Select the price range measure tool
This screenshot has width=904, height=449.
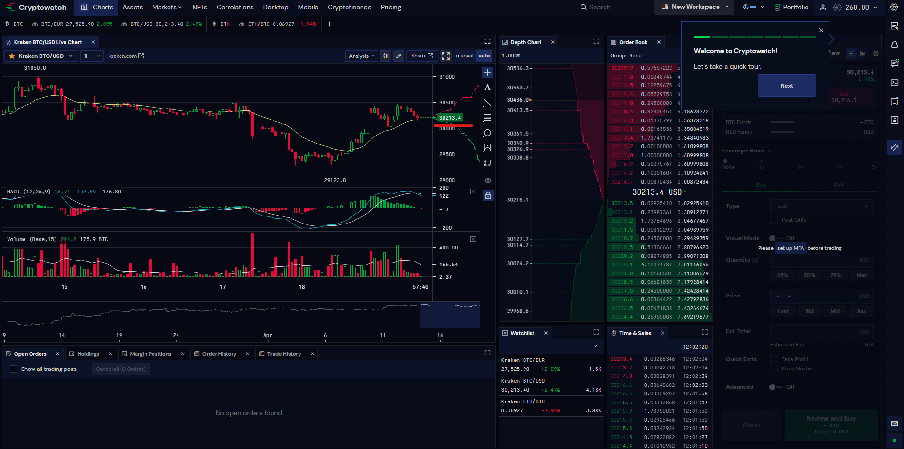488,148
